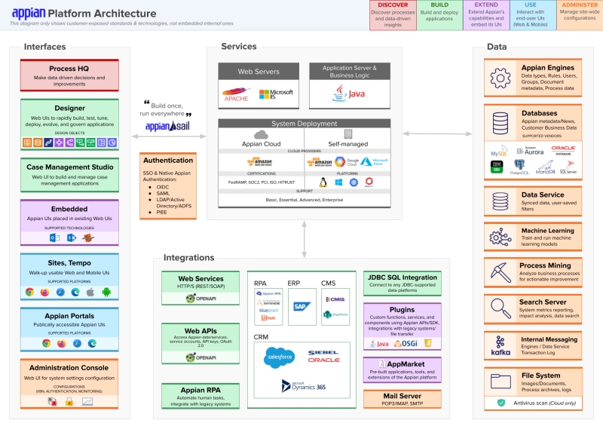
Task: Click the System Deployment header bar
Action: point(305,124)
